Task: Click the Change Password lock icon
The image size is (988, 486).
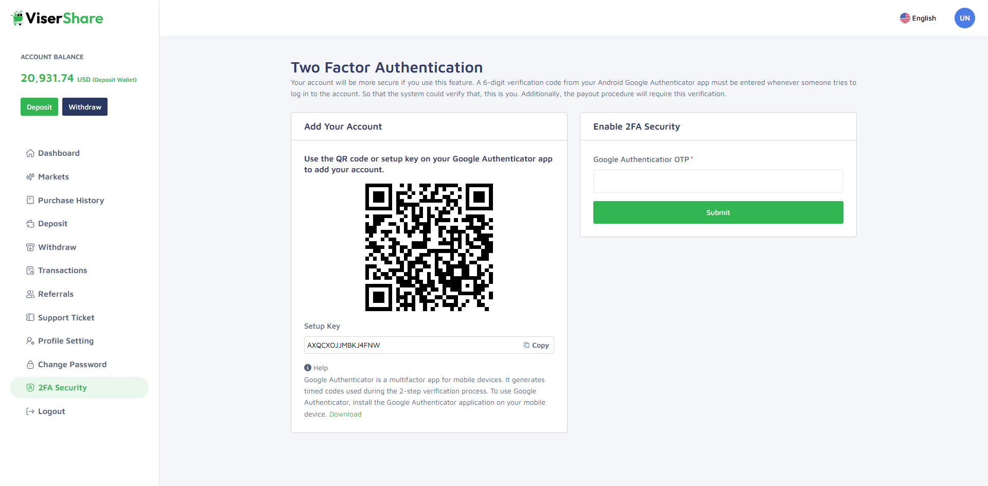Action: (30, 365)
